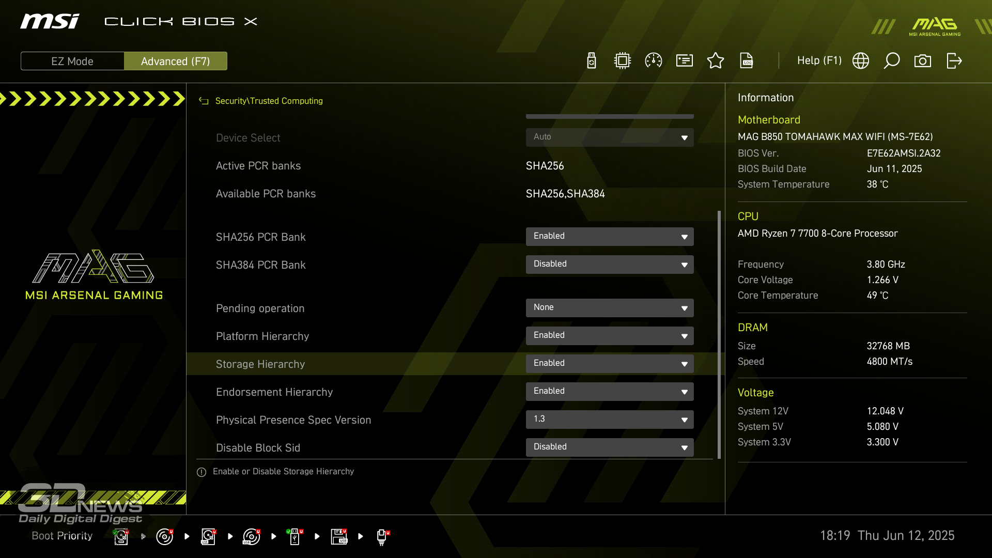
Task: Open the Physical Presence Spec Version dropdown
Action: coord(610,419)
